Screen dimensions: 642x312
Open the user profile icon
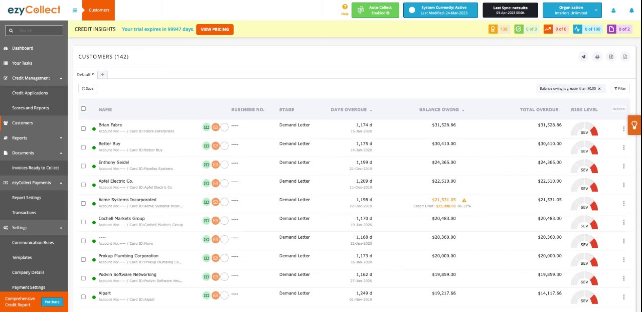(613, 11)
